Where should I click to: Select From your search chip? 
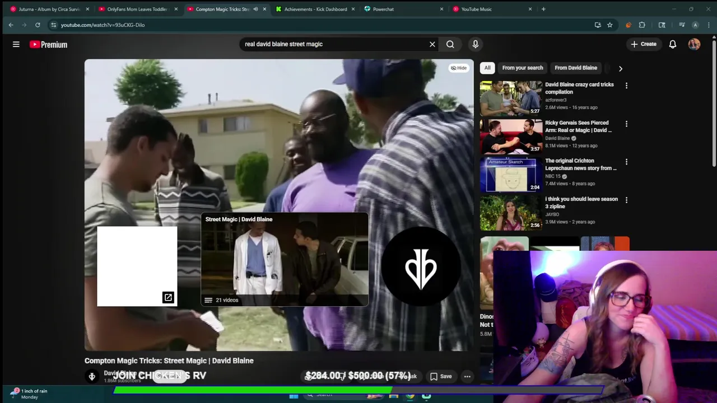tap(523, 68)
